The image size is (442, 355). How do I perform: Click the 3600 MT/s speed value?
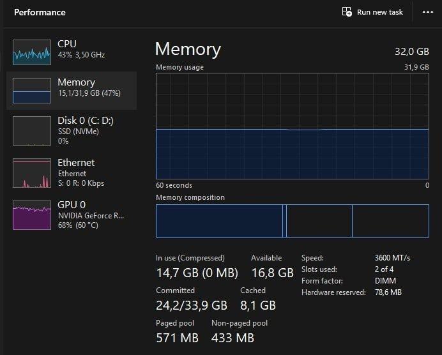(392, 258)
